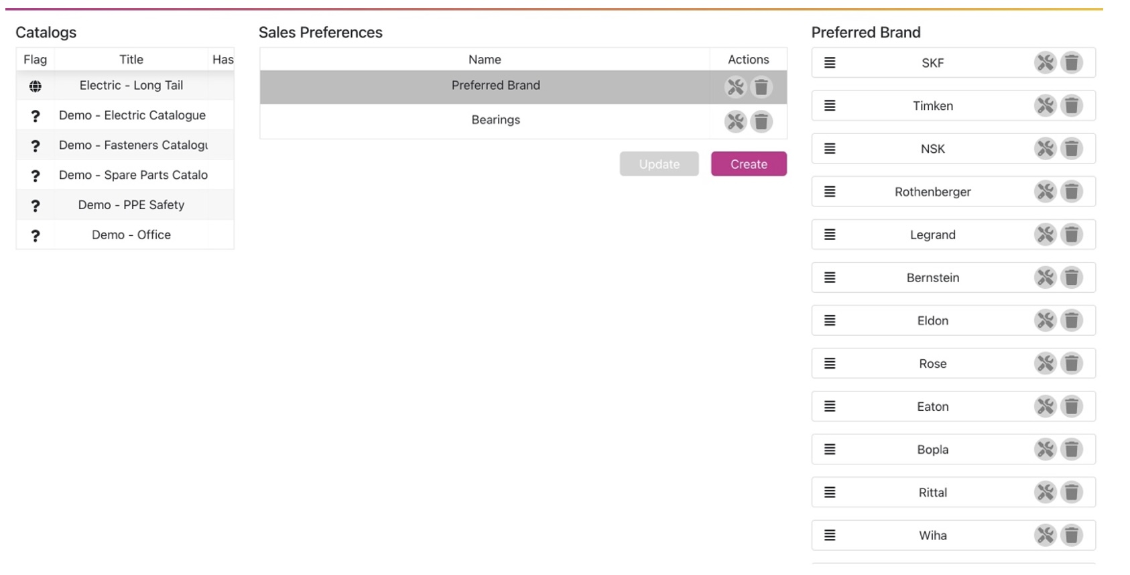Click the Timken row reorder handle
Viewport: 1130px width, 575px height.
click(x=830, y=105)
